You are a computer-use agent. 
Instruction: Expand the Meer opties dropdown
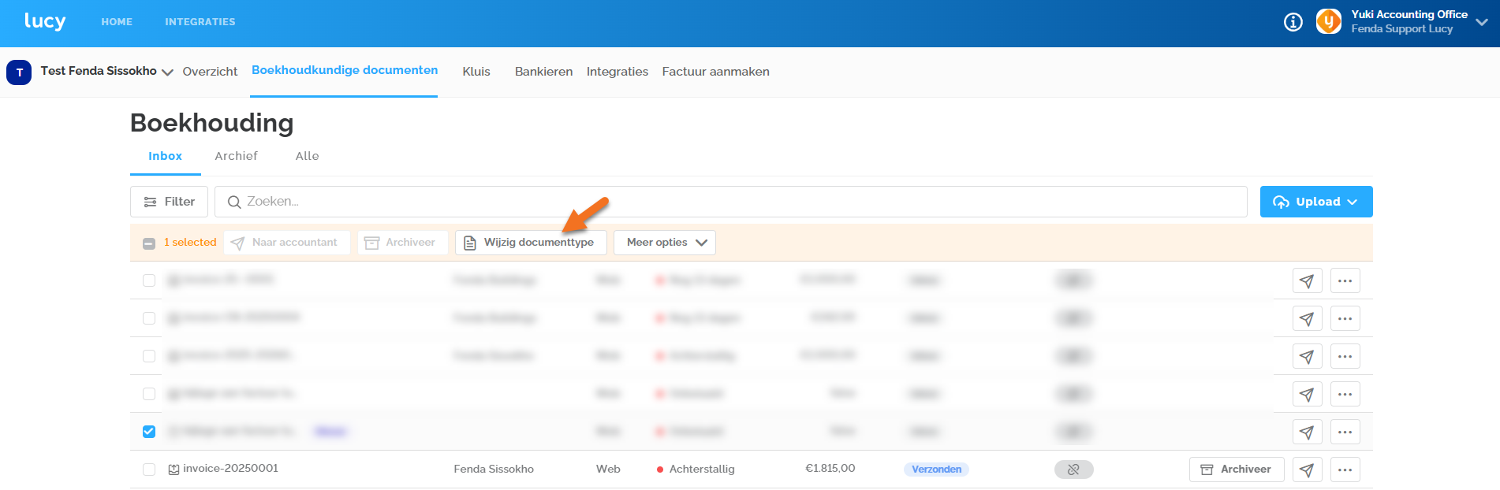(x=665, y=243)
